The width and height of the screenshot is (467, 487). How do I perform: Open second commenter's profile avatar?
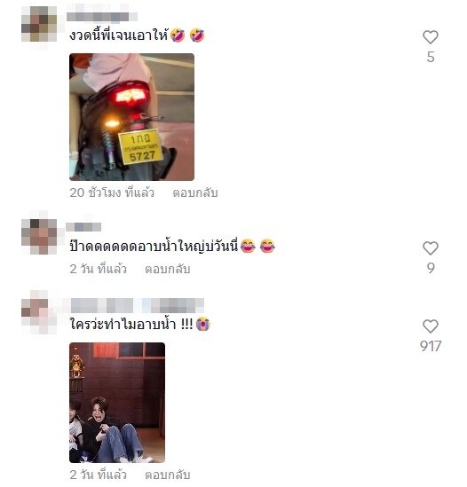39,237
